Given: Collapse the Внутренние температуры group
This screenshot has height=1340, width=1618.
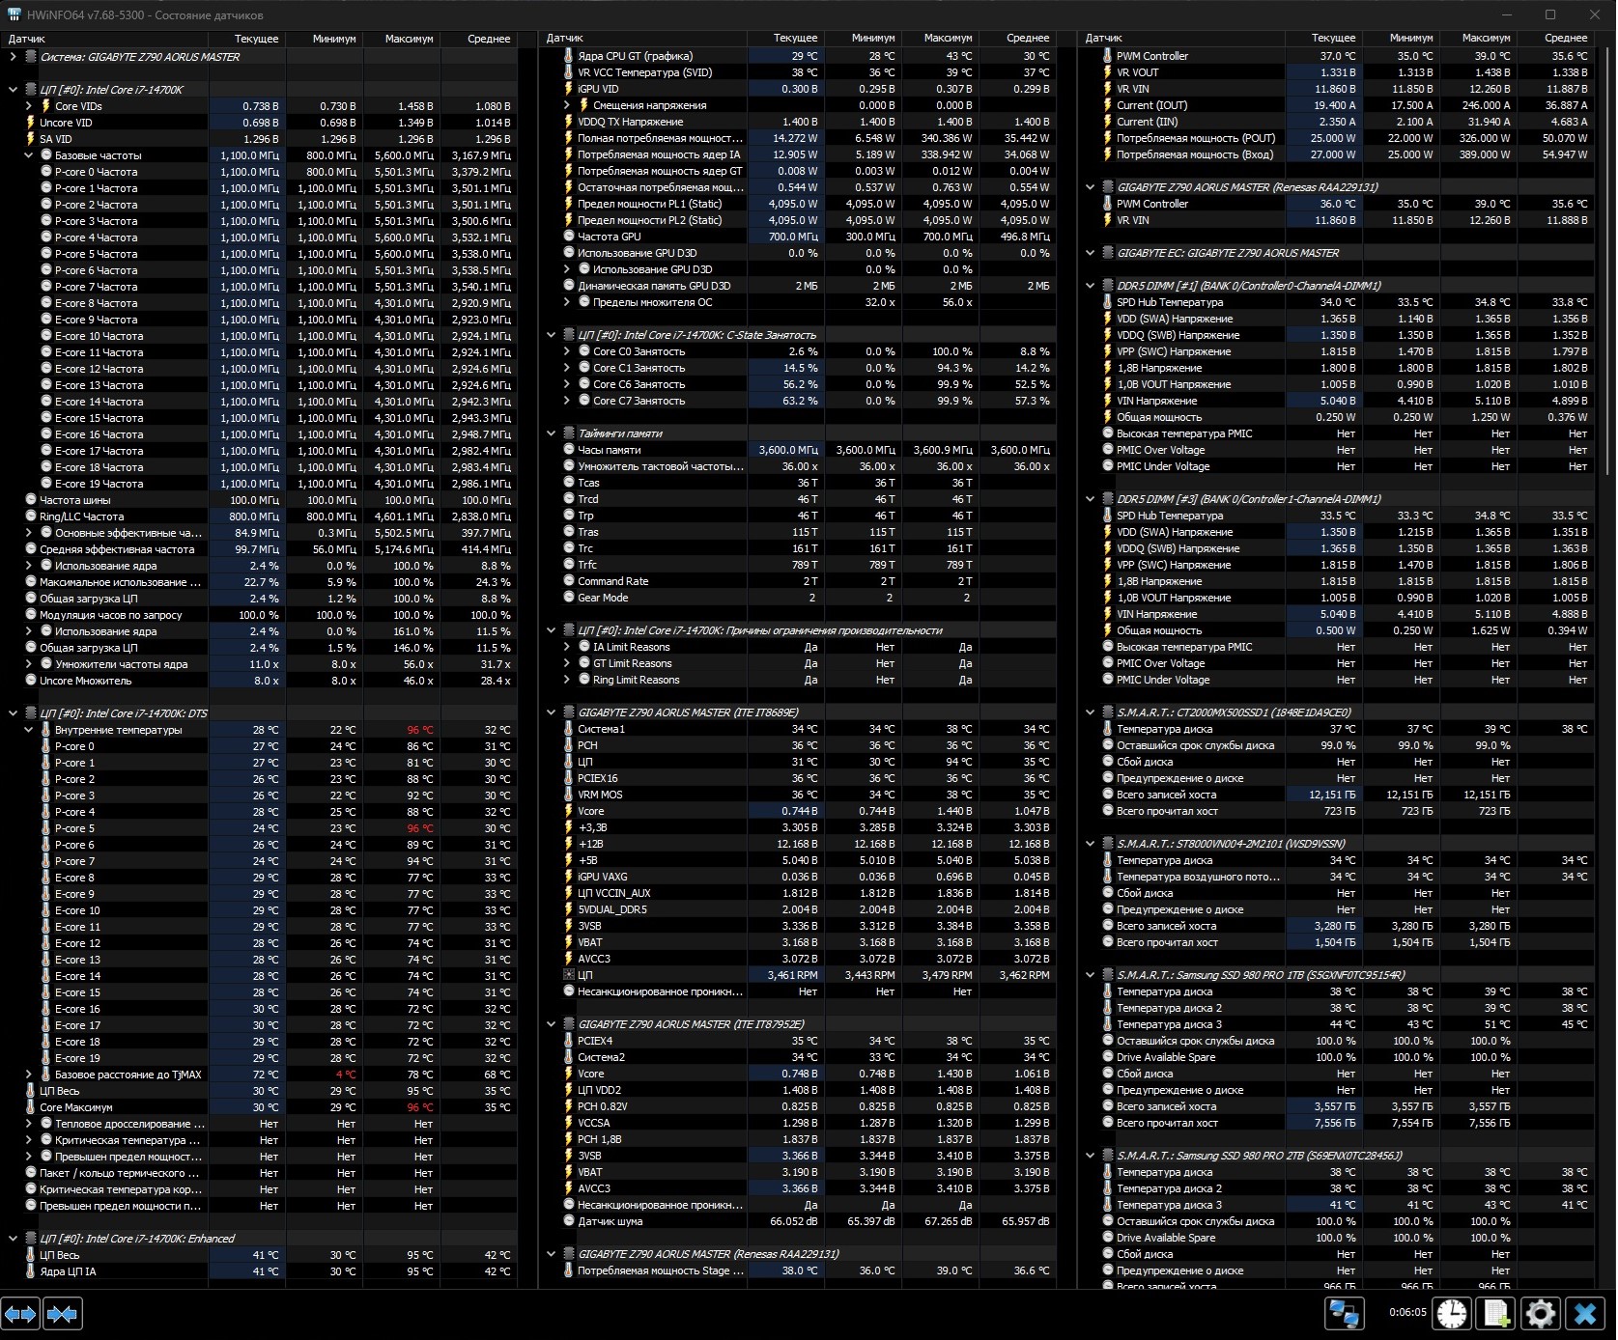Looking at the screenshot, I should point(29,730).
